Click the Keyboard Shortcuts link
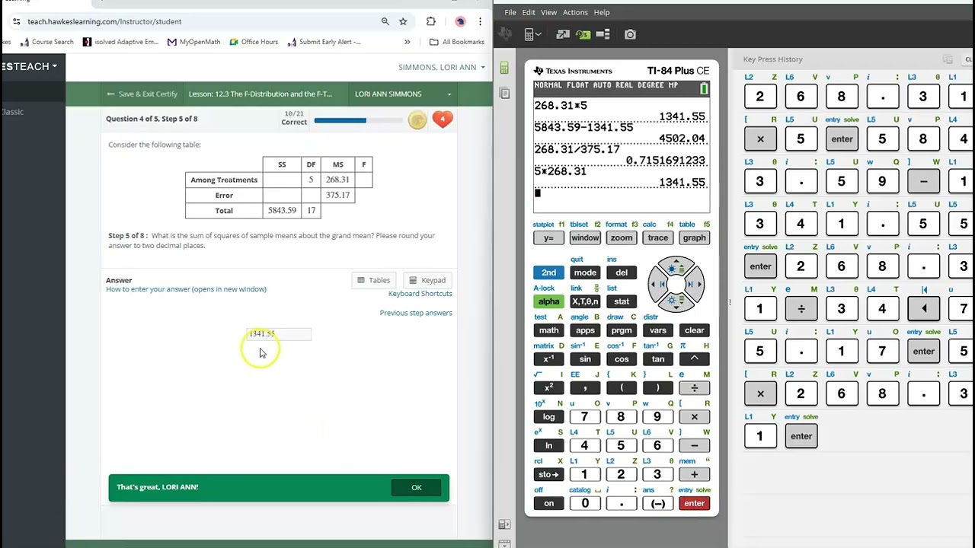The height and width of the screenshot is (548, 975). (x=420, y=294)
